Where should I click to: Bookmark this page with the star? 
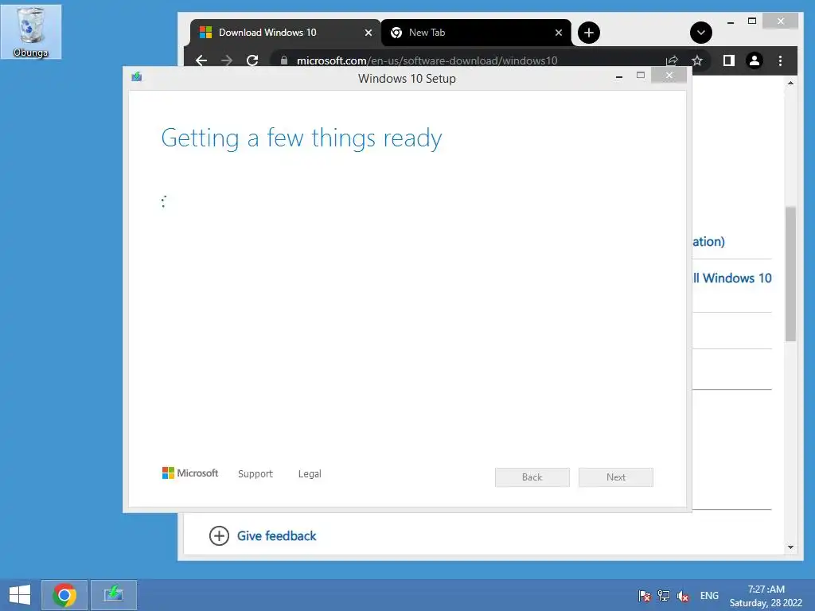click(x=697, y=60)
